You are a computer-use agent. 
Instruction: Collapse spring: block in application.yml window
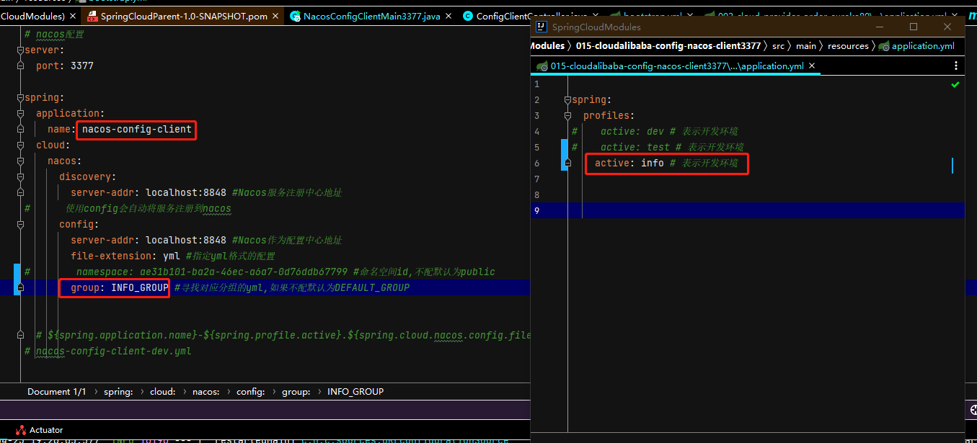(568, 99)
